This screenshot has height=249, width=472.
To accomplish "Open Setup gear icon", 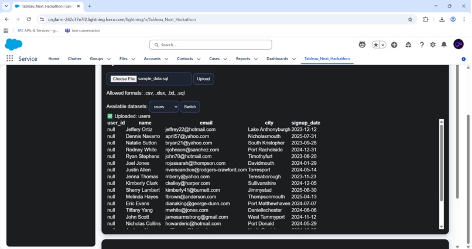I will pos(433,45).
